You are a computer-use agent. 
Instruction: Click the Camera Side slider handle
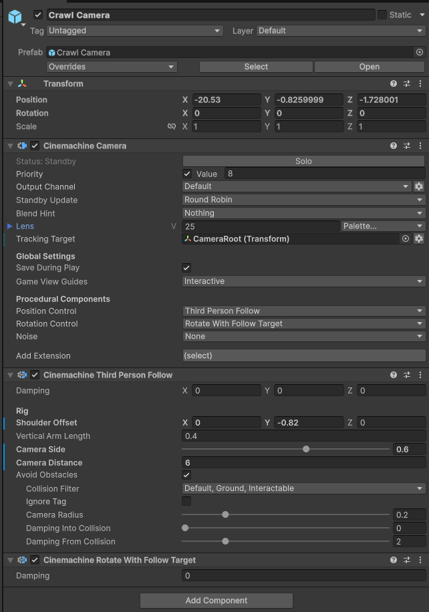click(x=306, y=449)
